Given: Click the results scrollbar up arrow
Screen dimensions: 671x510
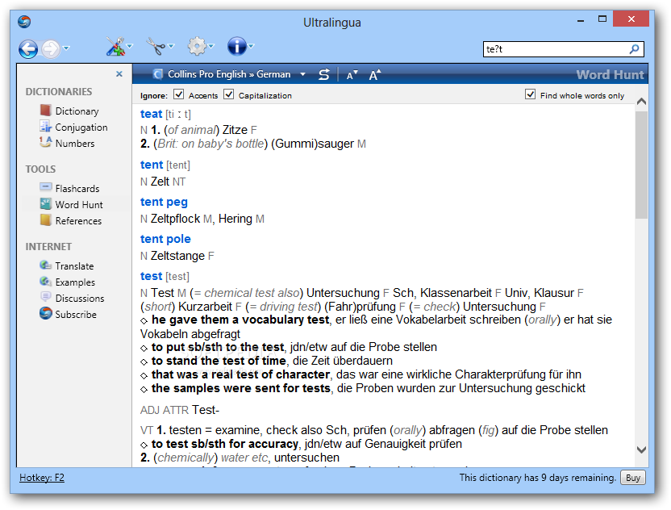Looking at the screenshot, I should pos(641,102).
